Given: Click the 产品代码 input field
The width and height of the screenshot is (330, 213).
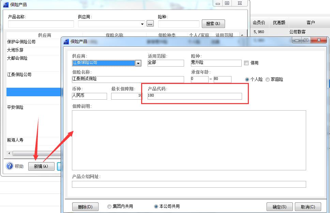Looking at the screenshot, I should click(x=194, y=96).
